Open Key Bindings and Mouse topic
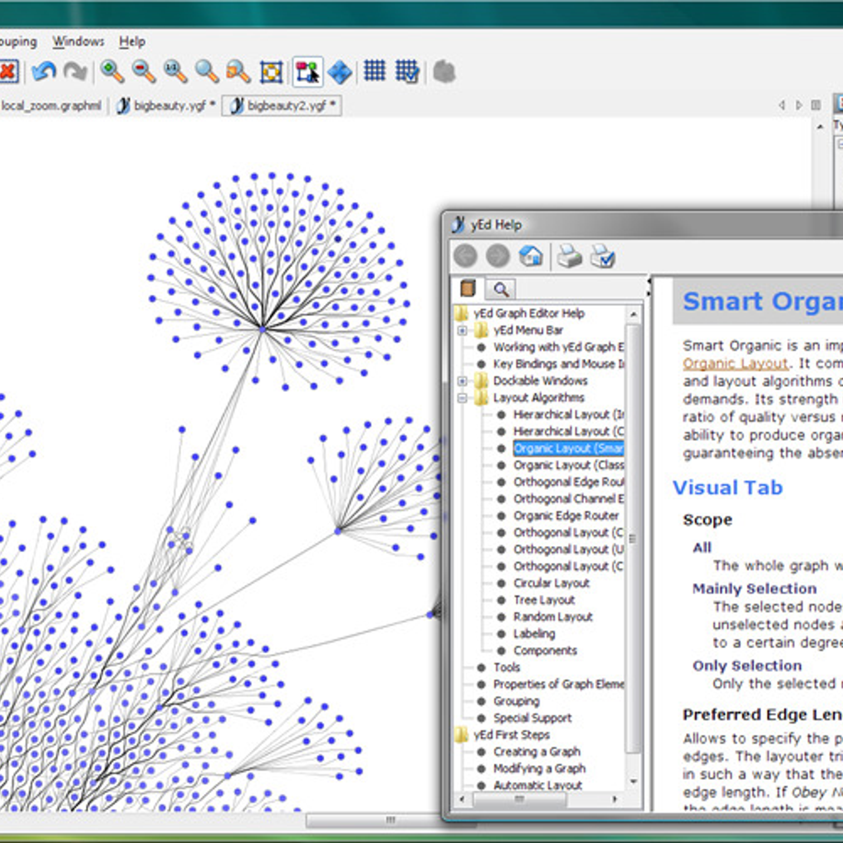The width and height of the screenshot is (843, 843). pyautogui.click(x=558, y=364)
